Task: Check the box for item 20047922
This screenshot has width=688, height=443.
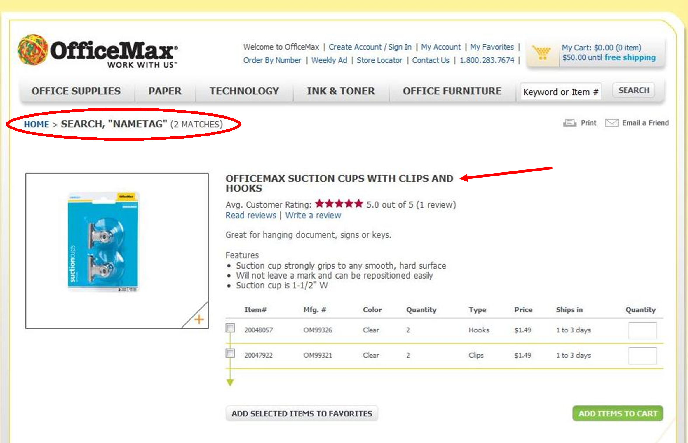Action: (230, 353)
